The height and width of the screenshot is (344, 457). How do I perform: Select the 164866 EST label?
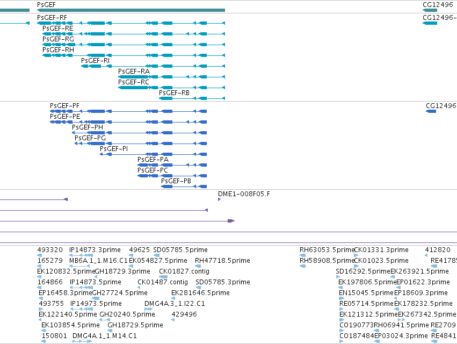(50, 282)
